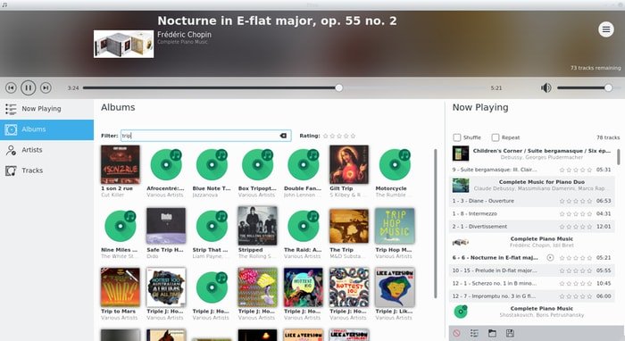Viewport: 625px width, 341px height.
Task: Click the 73 tracks remaining text
Action: (x=596, y=68)
